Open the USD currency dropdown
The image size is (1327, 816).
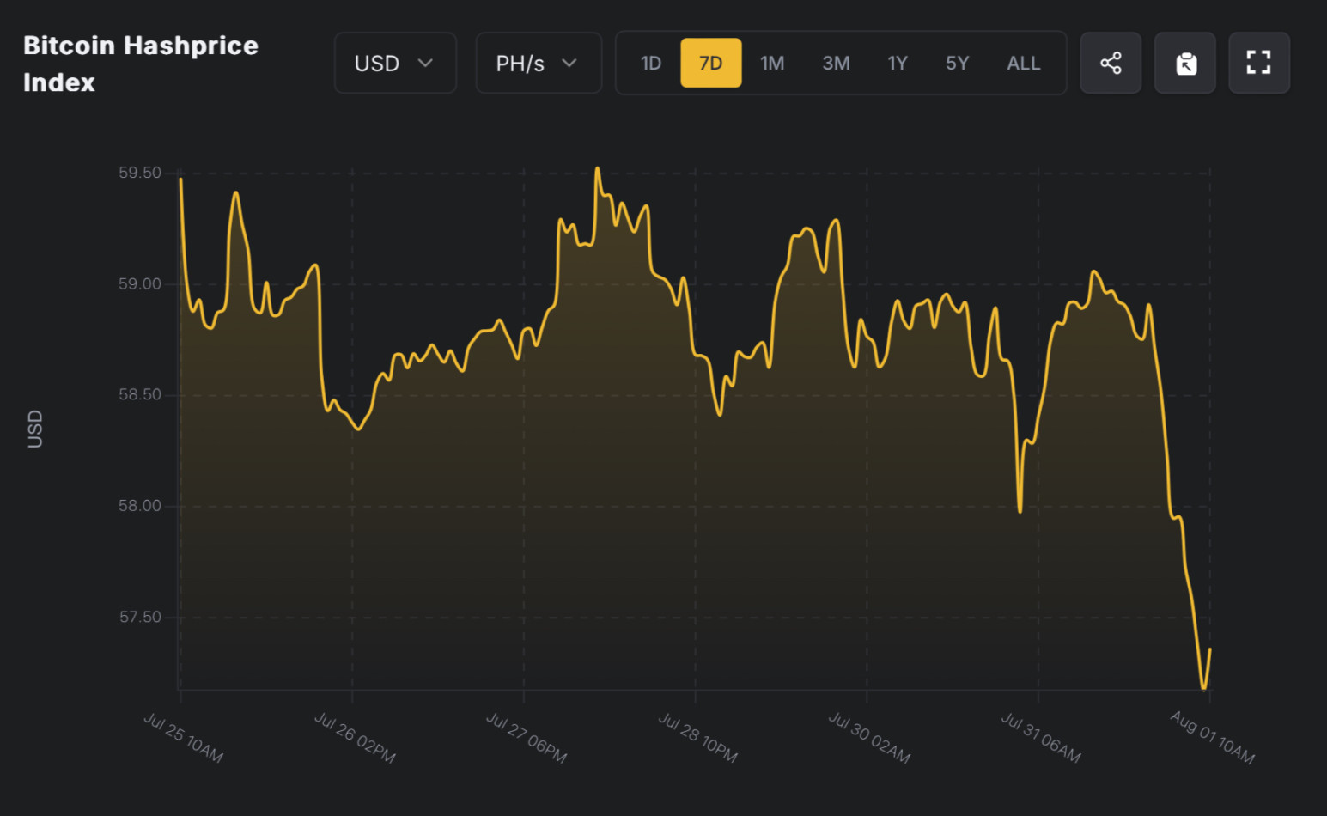pyautogui.click(x=394, y=63)
